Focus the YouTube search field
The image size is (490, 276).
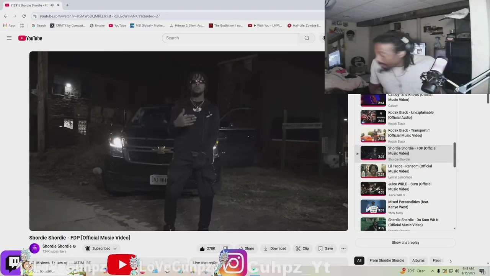tap(230, 38)
